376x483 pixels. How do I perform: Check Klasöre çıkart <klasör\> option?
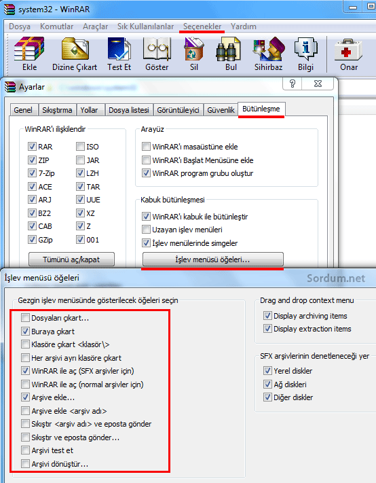[25, 344]
